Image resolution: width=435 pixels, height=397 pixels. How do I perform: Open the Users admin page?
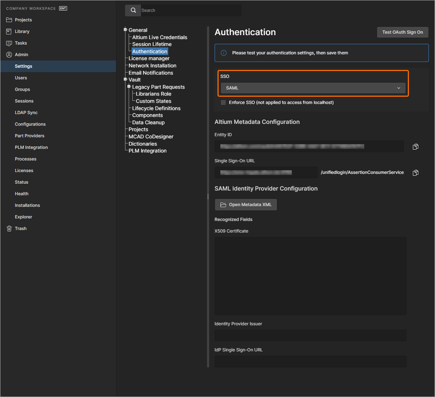[21, 78]
